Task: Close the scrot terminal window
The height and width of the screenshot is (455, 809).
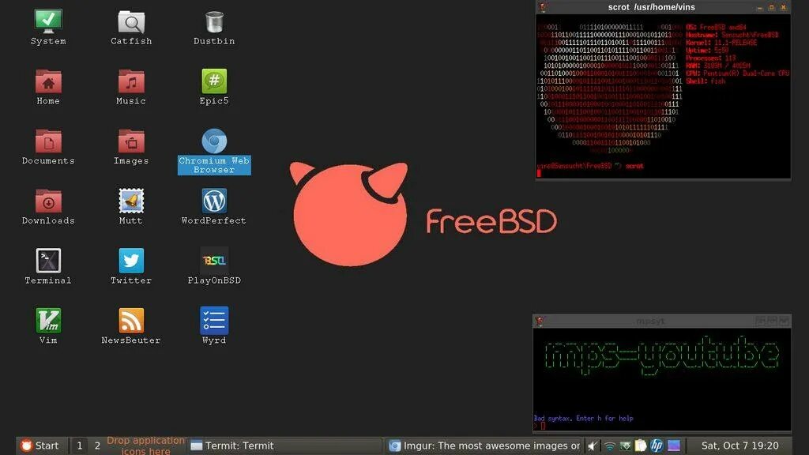Action: point(784,7)
